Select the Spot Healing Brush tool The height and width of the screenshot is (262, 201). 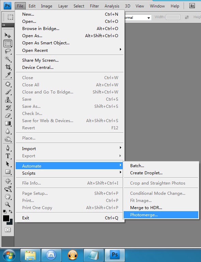click(8, 84)
